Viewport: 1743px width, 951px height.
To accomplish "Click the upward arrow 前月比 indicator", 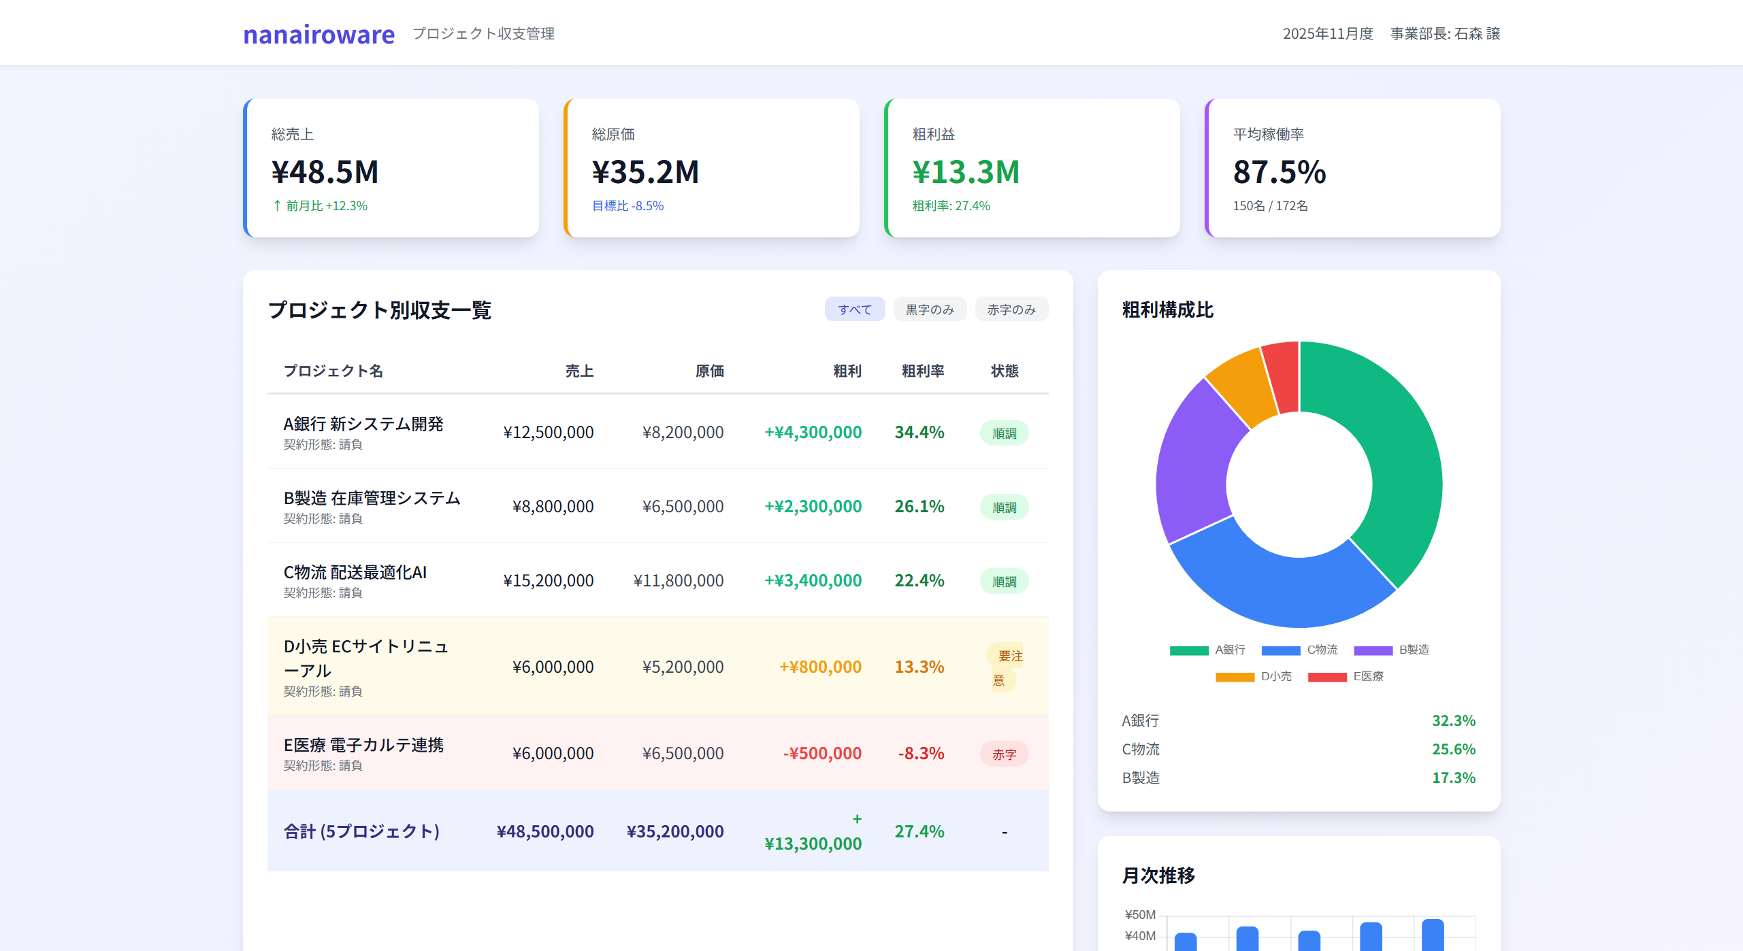I will tap(277, 205).
